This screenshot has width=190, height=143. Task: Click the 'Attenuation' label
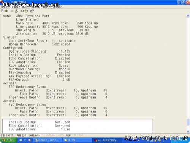click(x=26, y=34)
